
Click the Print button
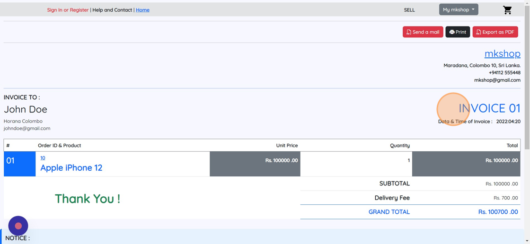[x=458, y=32]
